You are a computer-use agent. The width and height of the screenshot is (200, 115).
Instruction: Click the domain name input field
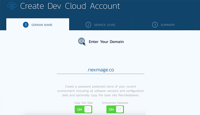click(72, 70)
